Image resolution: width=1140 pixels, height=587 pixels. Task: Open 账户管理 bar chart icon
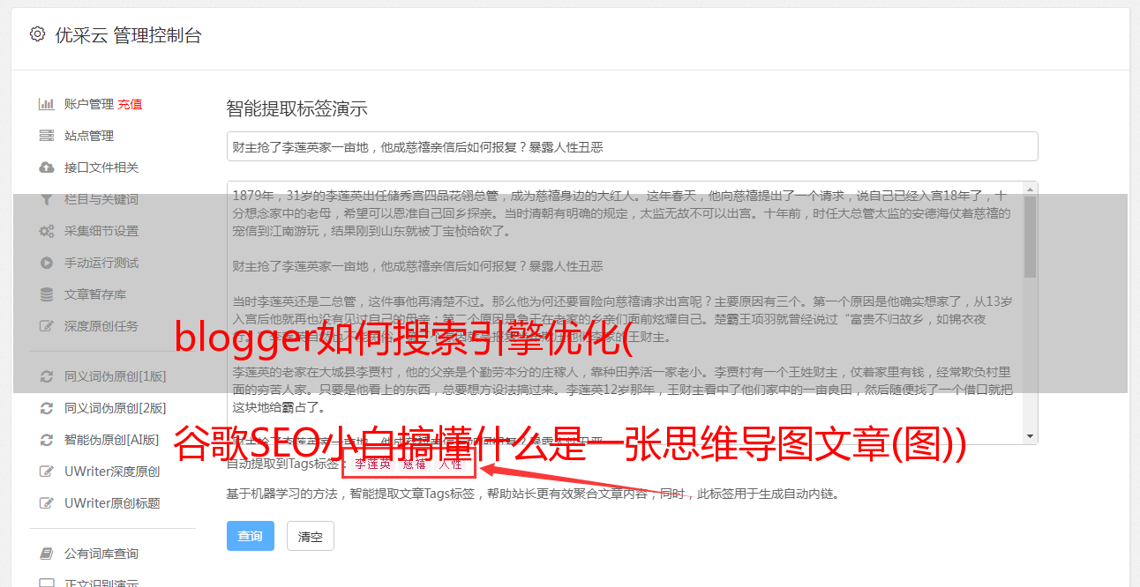pos(47,104)
